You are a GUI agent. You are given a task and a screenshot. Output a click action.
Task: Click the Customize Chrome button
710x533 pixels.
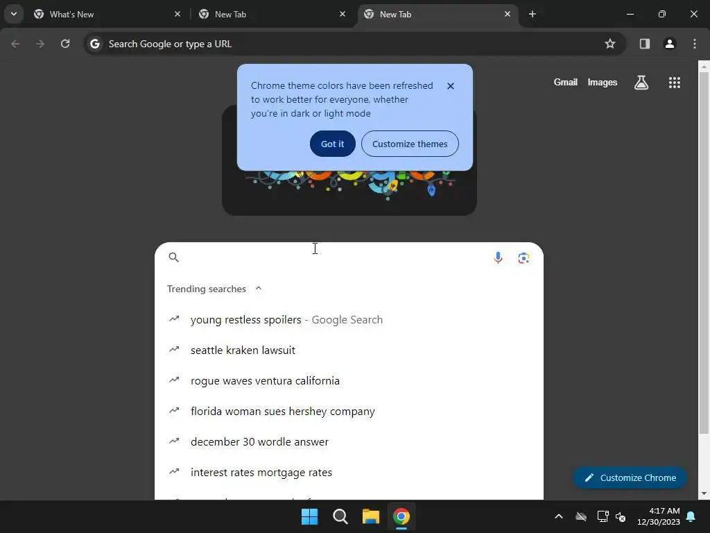pos(630,477)
